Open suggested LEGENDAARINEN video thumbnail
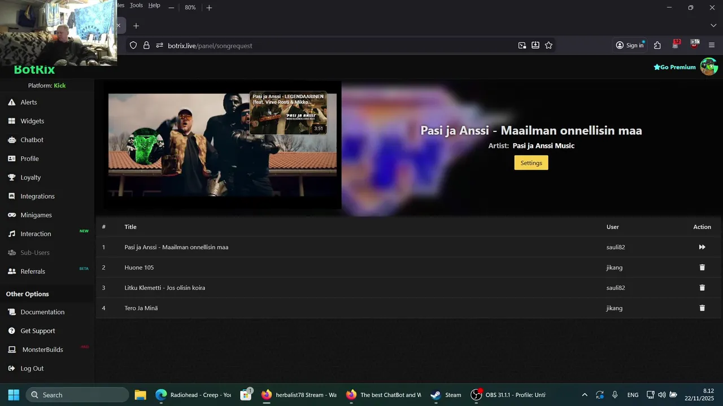723x406 pixels. coord(288,113)
